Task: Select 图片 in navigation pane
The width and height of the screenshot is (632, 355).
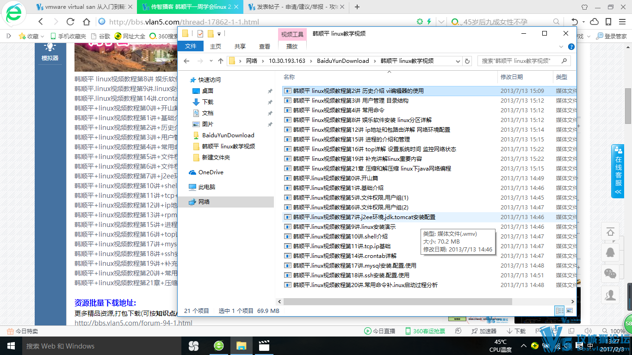Action: coord(208,124)
